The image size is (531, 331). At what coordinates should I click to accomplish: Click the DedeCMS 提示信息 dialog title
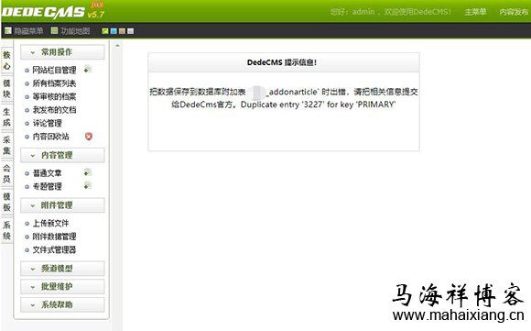click(282, 62)
